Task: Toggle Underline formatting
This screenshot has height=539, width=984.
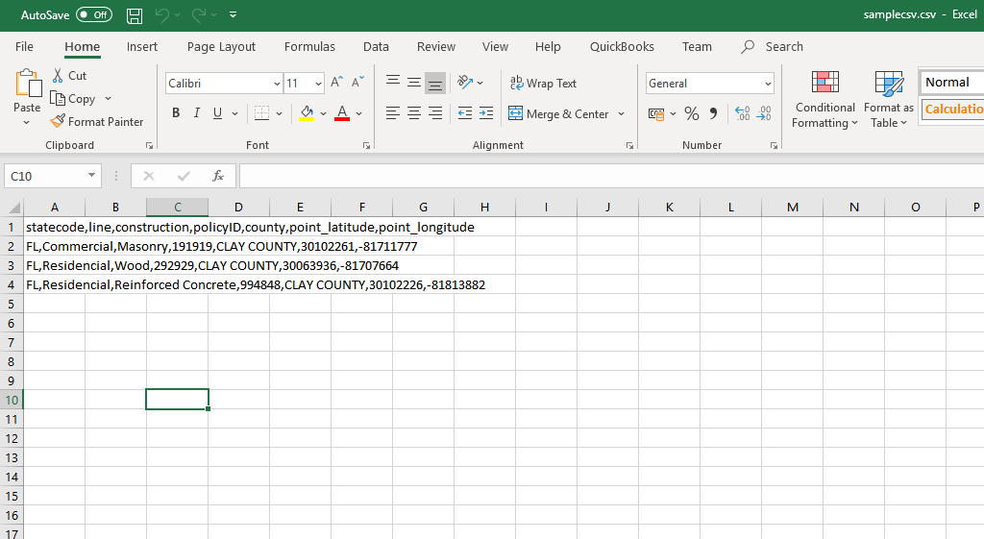Action: (218, 113)
